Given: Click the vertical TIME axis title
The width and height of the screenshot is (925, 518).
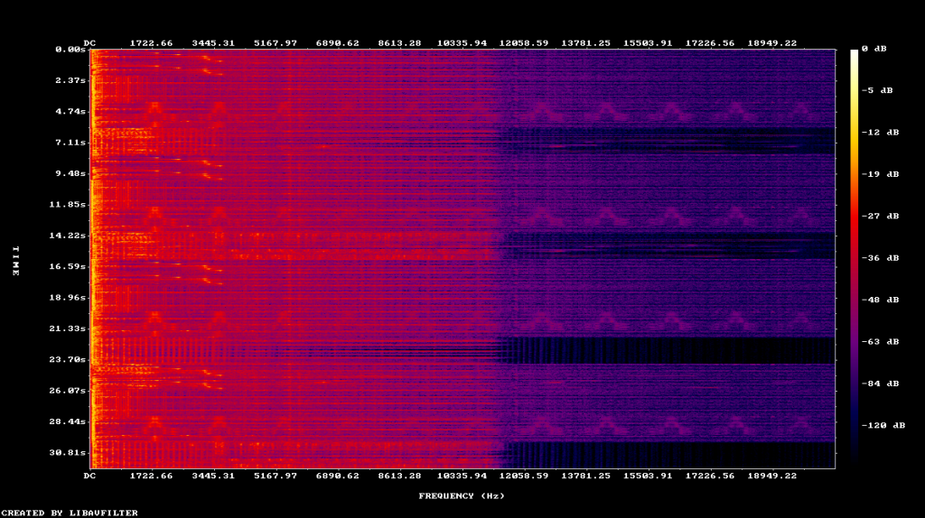Looking at the screenshot, I should click(x=16, y=261).
